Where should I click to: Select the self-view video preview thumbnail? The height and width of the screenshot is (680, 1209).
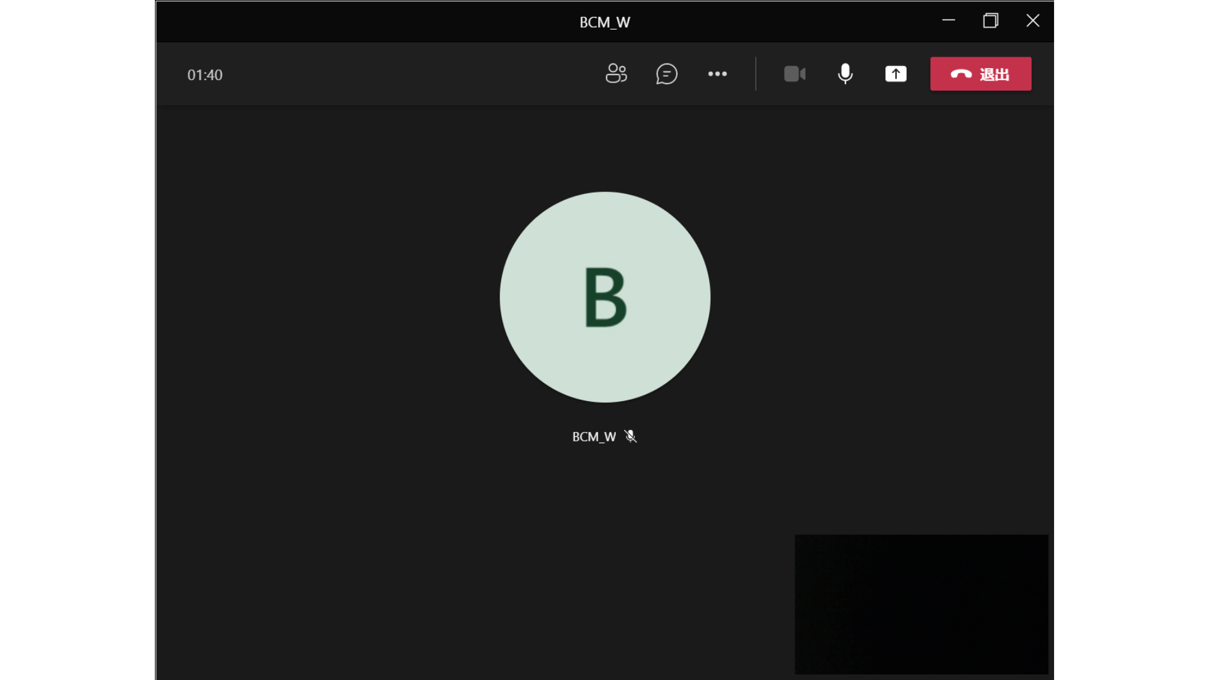click(921, 604)
